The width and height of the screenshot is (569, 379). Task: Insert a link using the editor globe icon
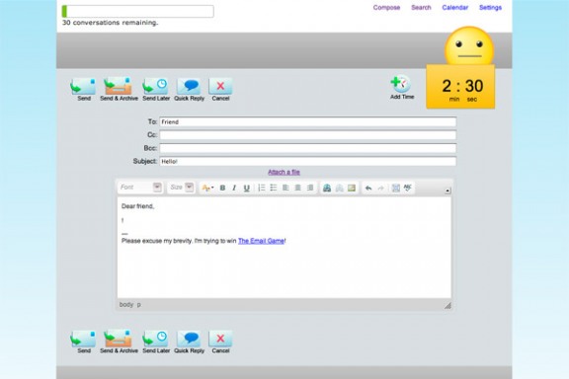pyautogui.click(x=327, y=188)
